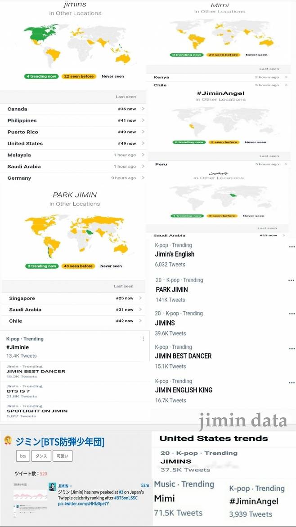Open the pic.twitter.com/sNHfz0pe7Y link
The height and width of the screenshot is (527, 296).
(83, 504)
